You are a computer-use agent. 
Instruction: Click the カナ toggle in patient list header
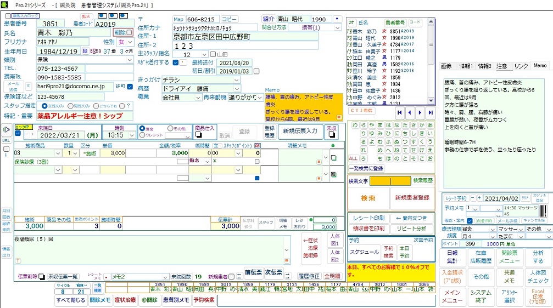[351, 22]
